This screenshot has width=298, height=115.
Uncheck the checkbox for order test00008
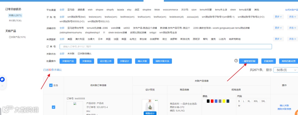[x=54, y=107]
